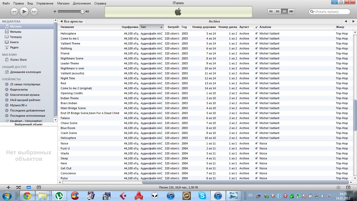Viewport: 357px width, 201px height.
Task: Uncheck the track Vaillant Theme
Action: point(256,43)
